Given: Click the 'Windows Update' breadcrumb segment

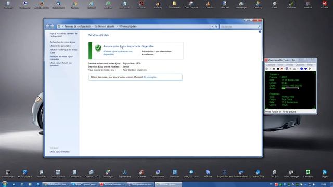Looking at the screenshot, I should [128, 26].
